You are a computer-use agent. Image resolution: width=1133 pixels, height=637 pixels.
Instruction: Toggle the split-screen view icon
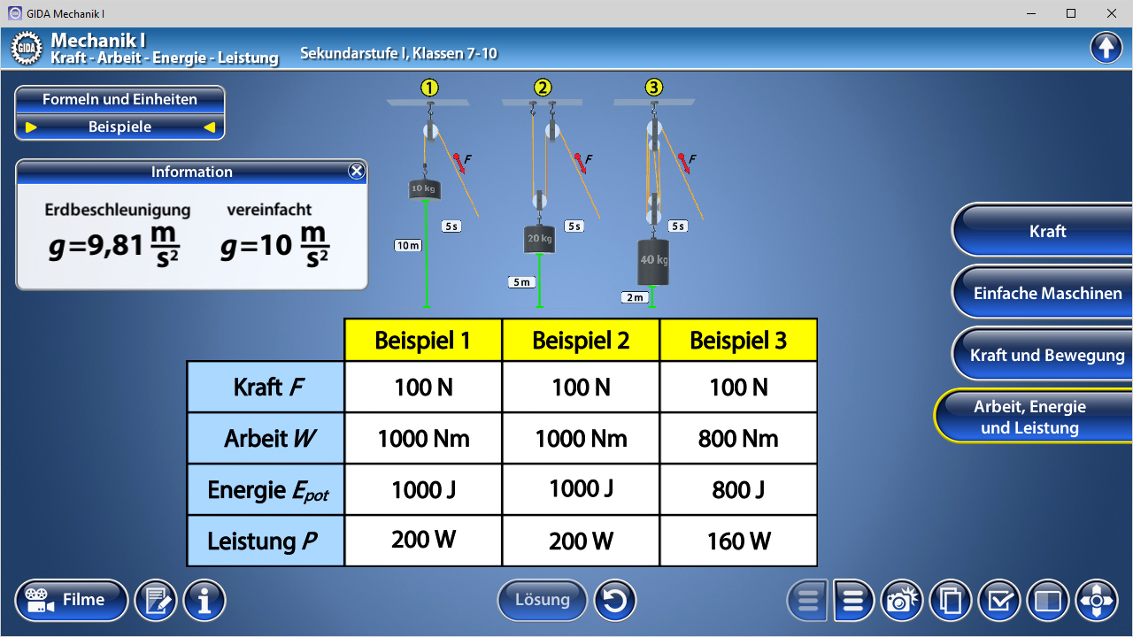[x=1048, y=602]
